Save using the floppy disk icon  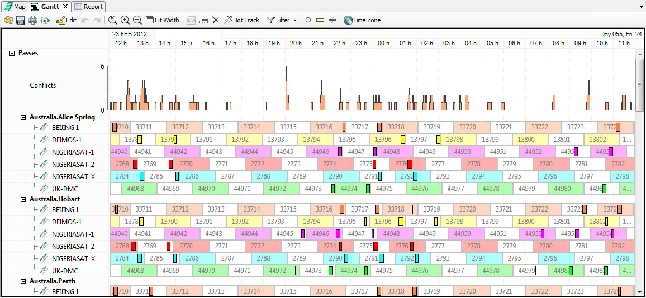(x=21, y=20)
